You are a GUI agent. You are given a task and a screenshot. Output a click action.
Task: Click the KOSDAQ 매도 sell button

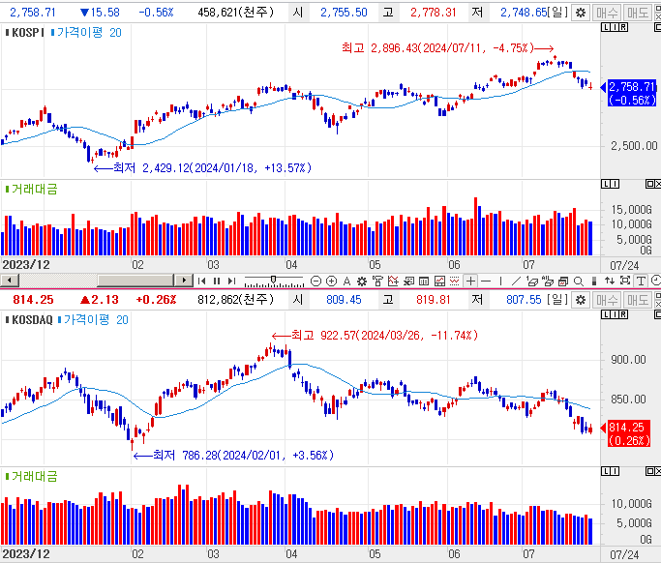click(x=638, y=300)
